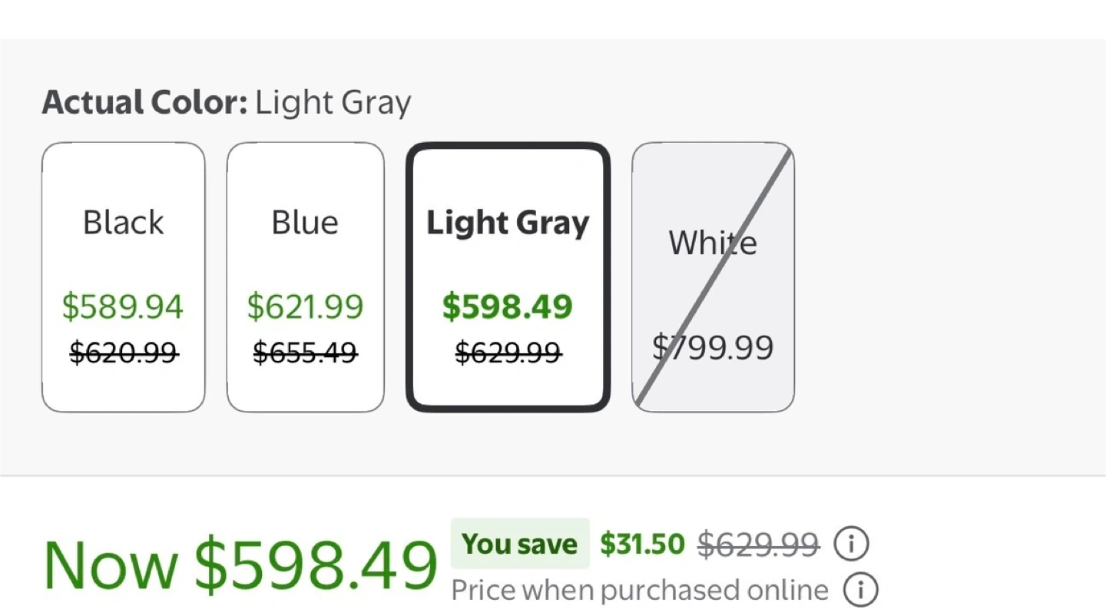Click the $589.94 price on Black

tap(123, 306)
